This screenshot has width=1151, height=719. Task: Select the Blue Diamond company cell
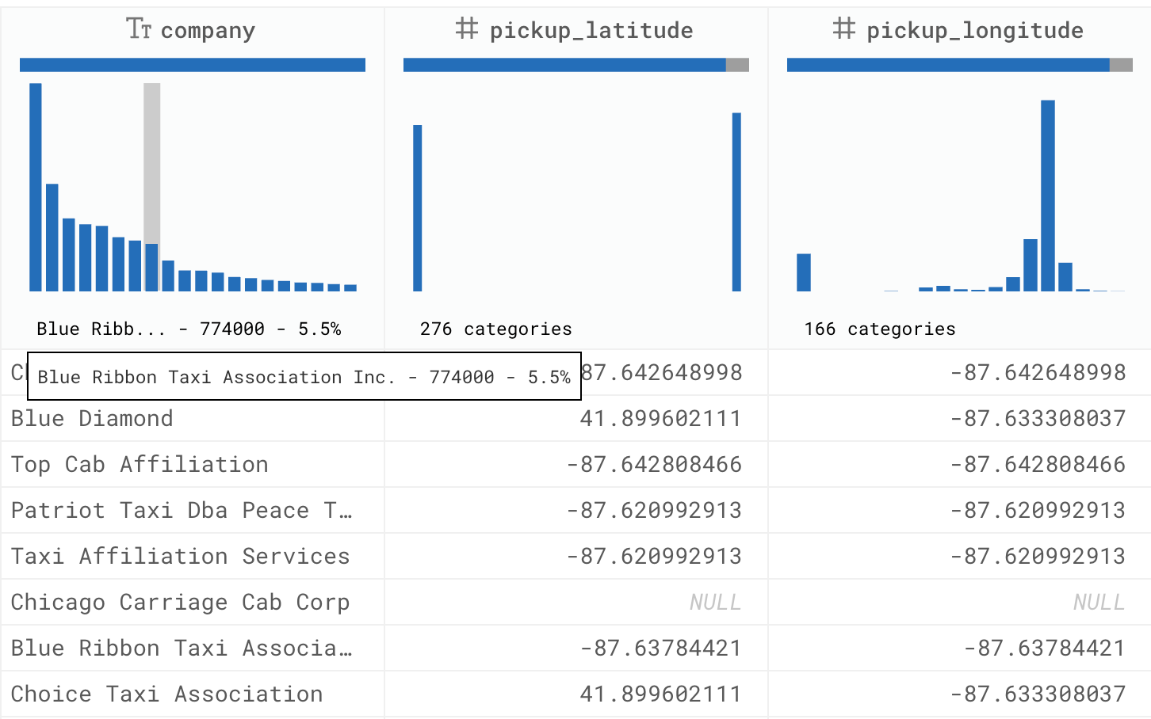pos(91,418)
